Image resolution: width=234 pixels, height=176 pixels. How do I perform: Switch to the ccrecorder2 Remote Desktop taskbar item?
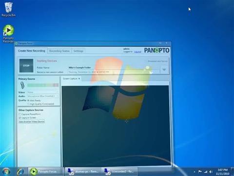point(120,172)
